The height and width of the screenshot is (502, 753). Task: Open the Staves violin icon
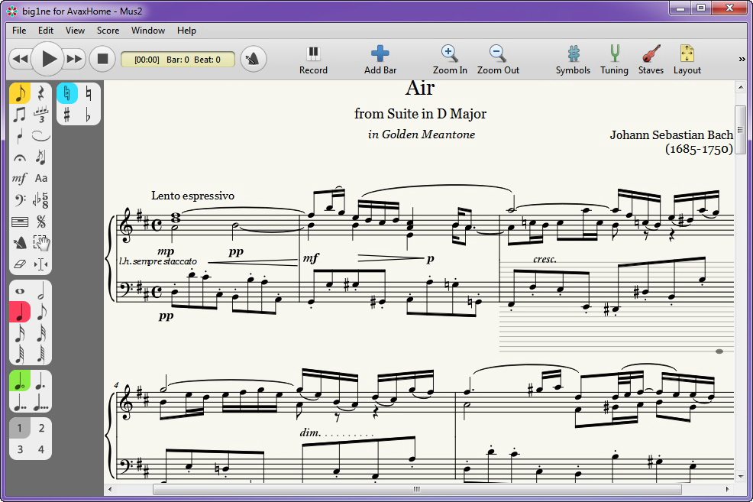pos(651,59)
